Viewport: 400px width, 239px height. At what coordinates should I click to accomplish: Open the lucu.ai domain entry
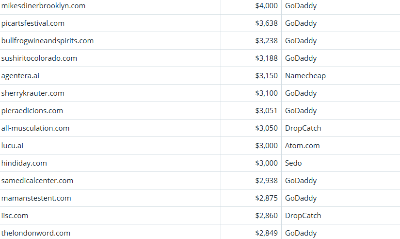(12, 146)
